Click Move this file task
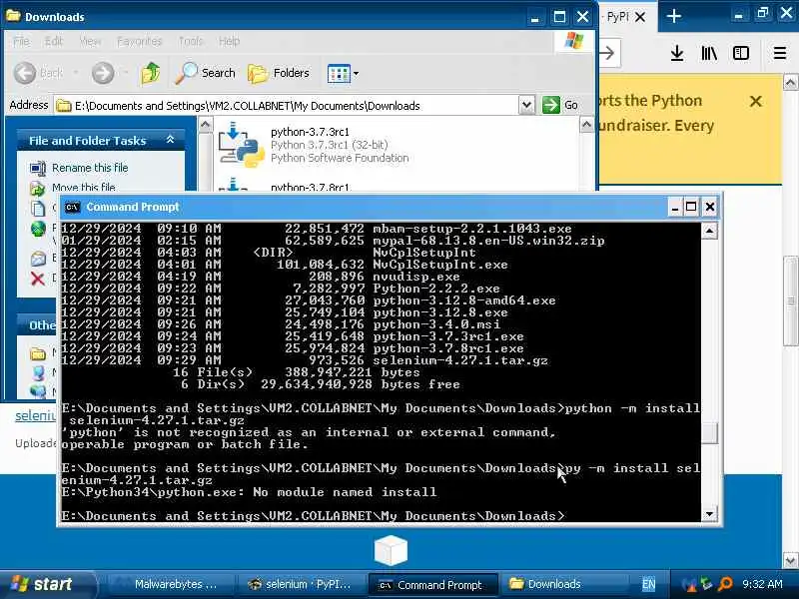 click(x=84, y=187)
